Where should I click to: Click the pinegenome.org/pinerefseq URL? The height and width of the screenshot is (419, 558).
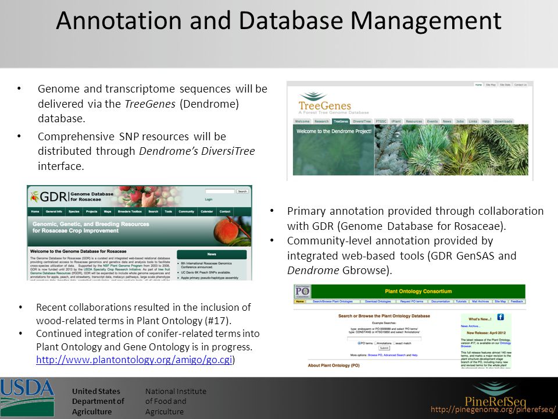[493, 409]
